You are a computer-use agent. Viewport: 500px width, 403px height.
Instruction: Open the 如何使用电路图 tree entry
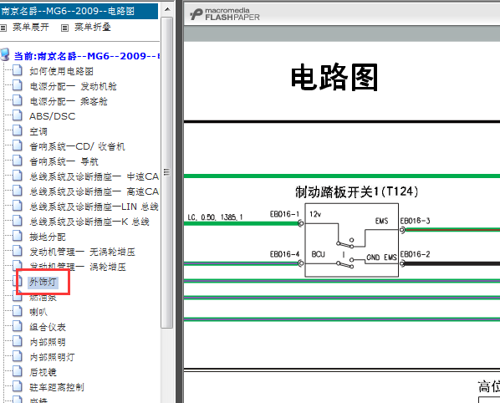pyautogui.click(x=61, y=71)
